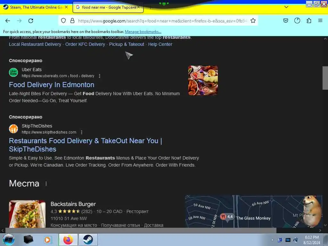
Task: Open the Firefox application menu
Action: click(x=320, y=20)
